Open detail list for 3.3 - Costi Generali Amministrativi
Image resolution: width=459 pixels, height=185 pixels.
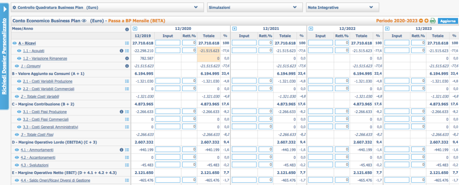[127, 127]
